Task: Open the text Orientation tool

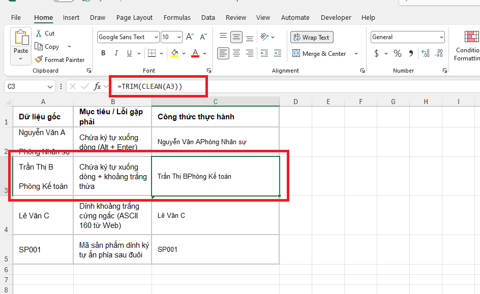Action: point(264,37)
